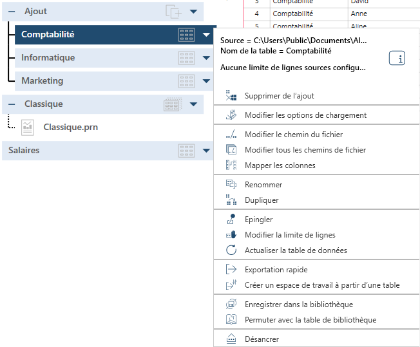This screenshot has width=420, height=347.
Task: Click the append tables icon beside Ajout
Action: click(173, 12)
